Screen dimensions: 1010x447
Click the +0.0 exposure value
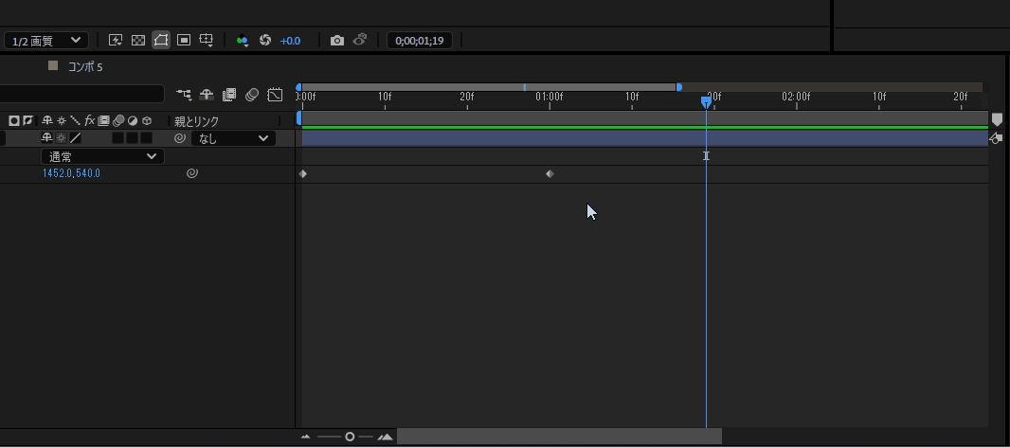290,41
